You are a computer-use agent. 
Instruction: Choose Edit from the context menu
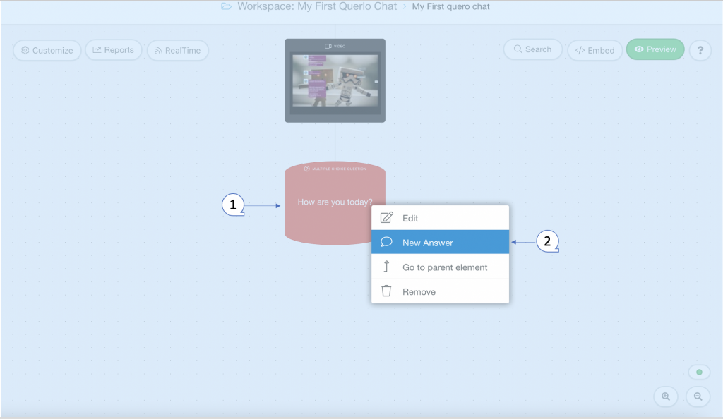point(440,218)
